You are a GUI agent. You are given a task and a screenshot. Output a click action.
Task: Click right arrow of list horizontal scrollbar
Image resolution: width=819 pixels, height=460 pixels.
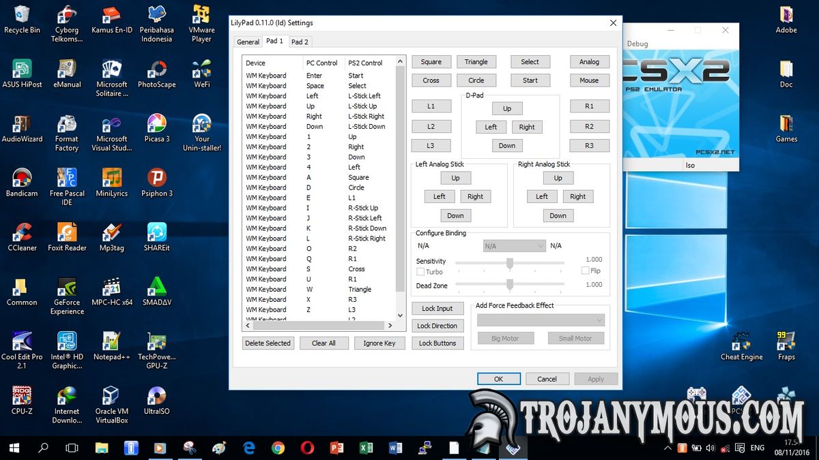pos(390,326)
